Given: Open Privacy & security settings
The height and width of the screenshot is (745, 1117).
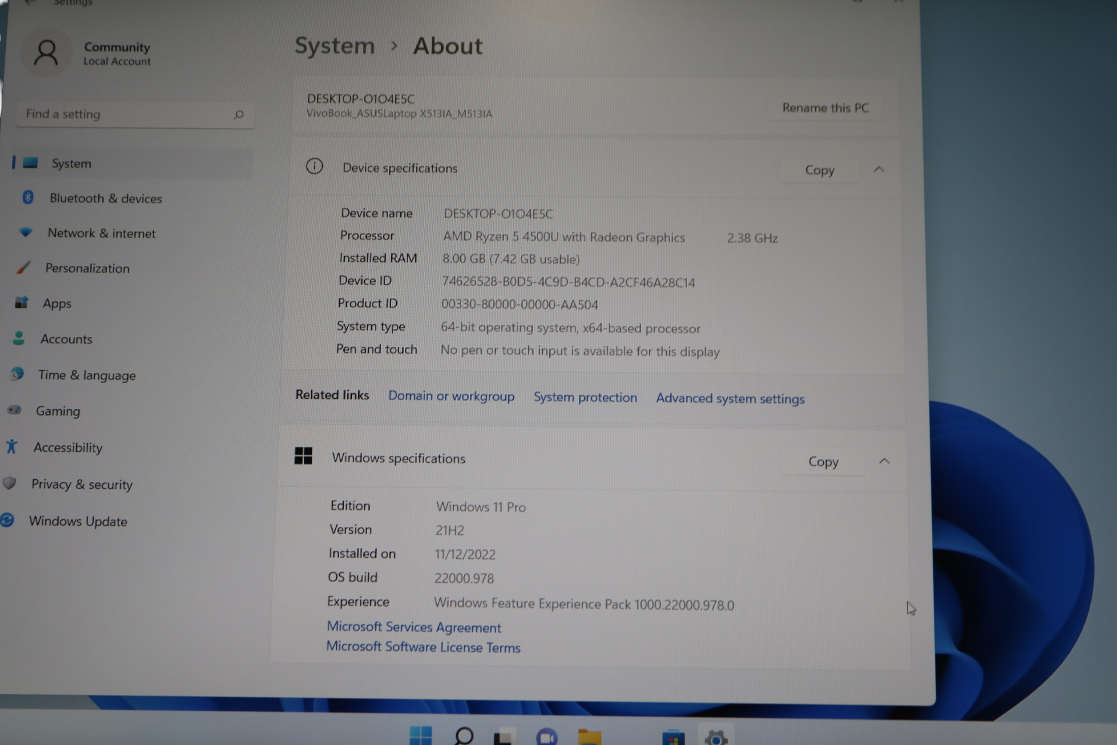Looking at the screenshot, I should coord(81,484).
